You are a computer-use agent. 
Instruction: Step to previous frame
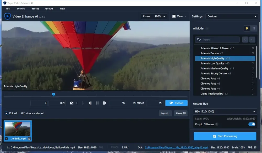pyautogui.click(x=90, y=103)
